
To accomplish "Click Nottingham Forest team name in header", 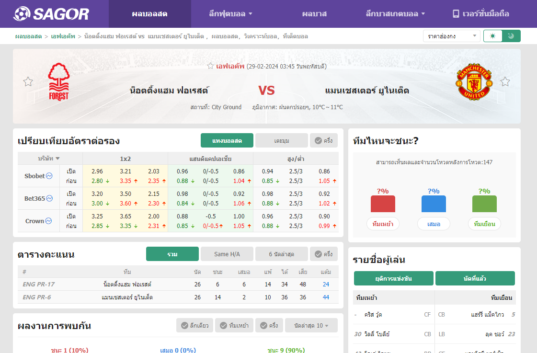I will point(169,91).
